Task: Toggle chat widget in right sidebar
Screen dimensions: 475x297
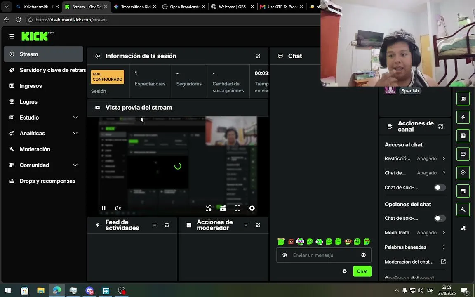Action: pyautogui.click(x=463, y=154)
